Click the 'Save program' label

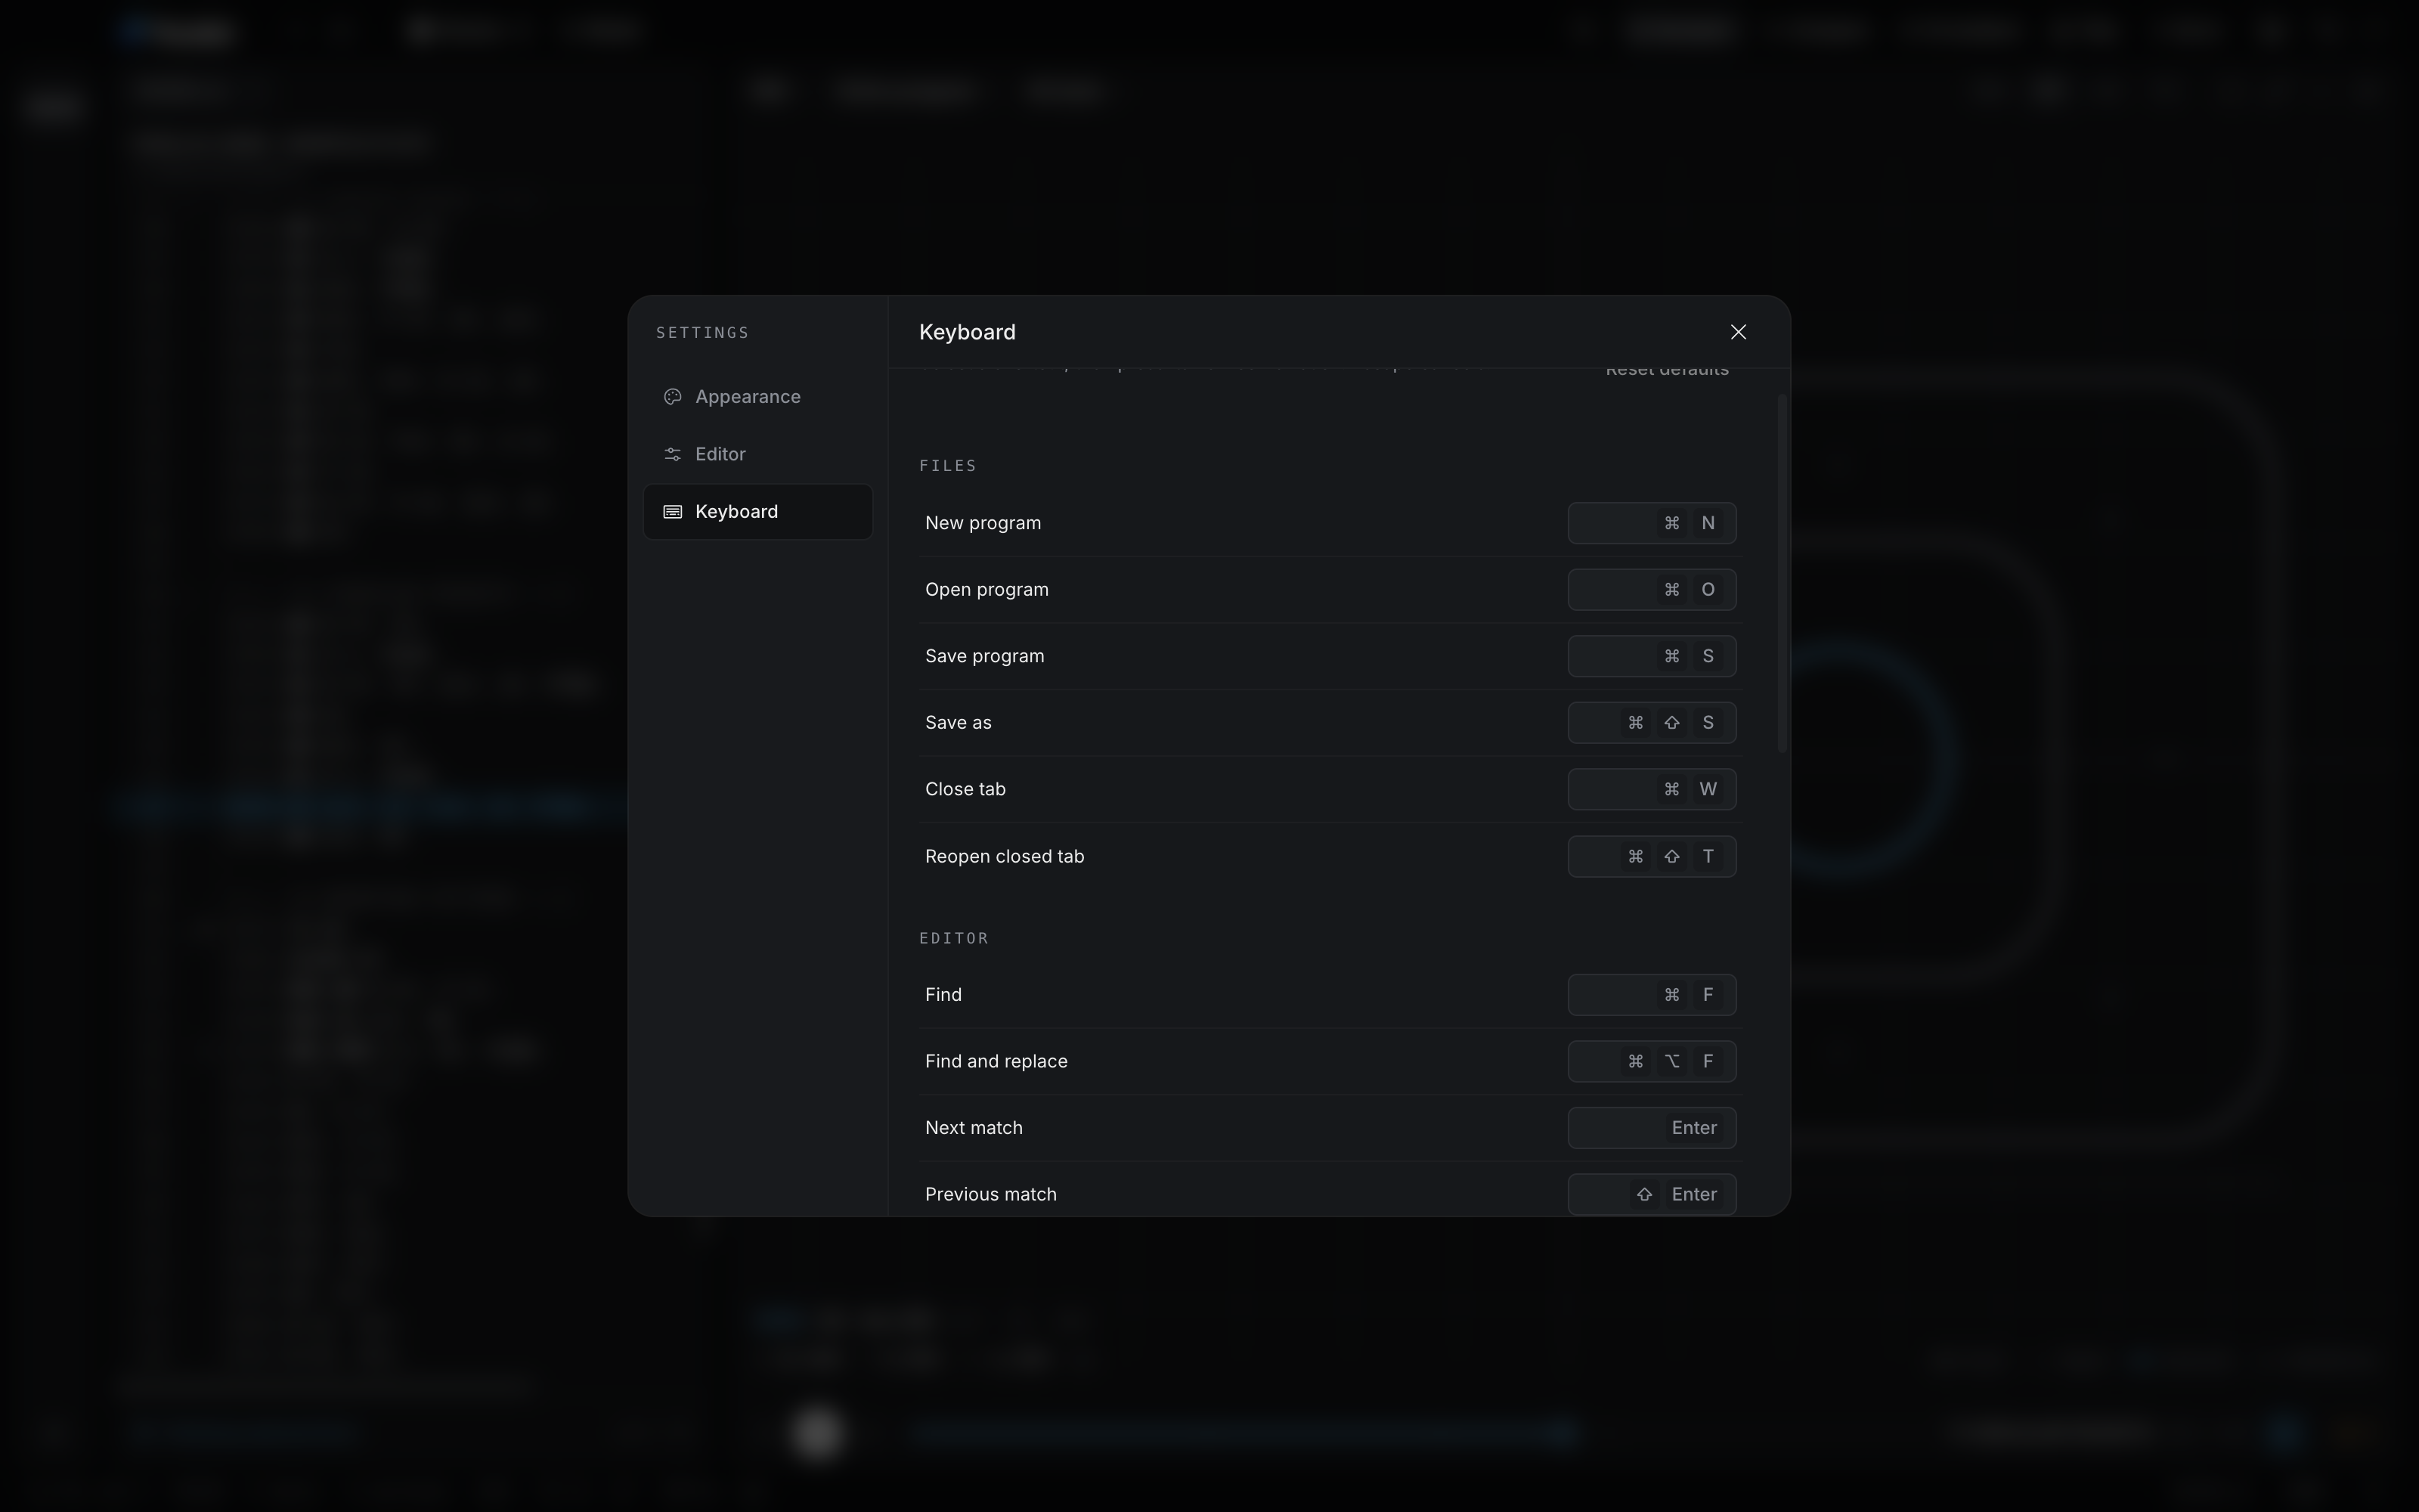984,656
